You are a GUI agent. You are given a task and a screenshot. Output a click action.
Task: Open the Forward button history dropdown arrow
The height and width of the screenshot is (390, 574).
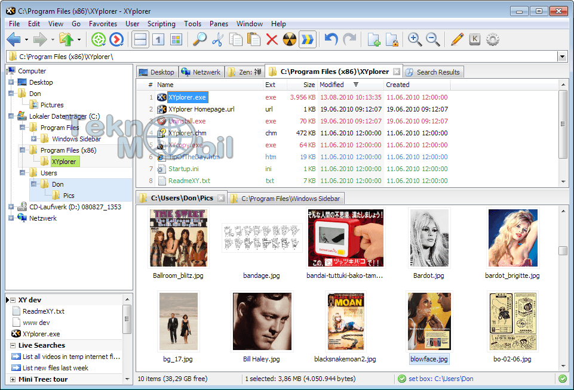click(53, 39)
